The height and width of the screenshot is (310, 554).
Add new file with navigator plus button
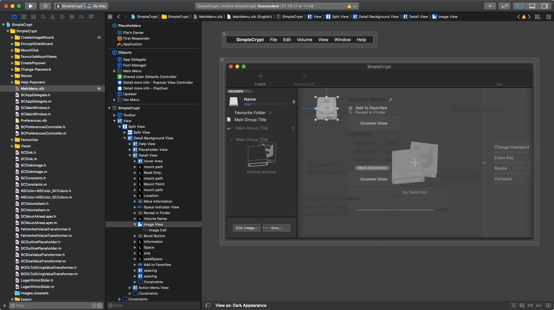(x=4, y=306)
